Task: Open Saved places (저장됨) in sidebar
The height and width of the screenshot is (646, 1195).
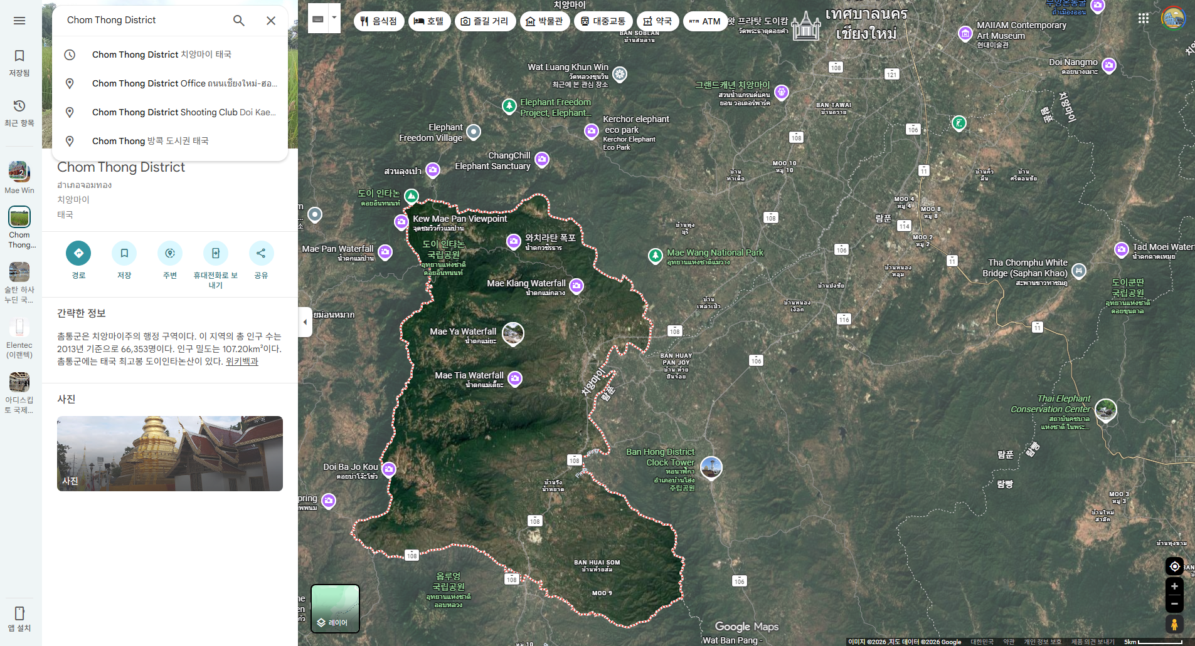Action: (x=19, y=63)
